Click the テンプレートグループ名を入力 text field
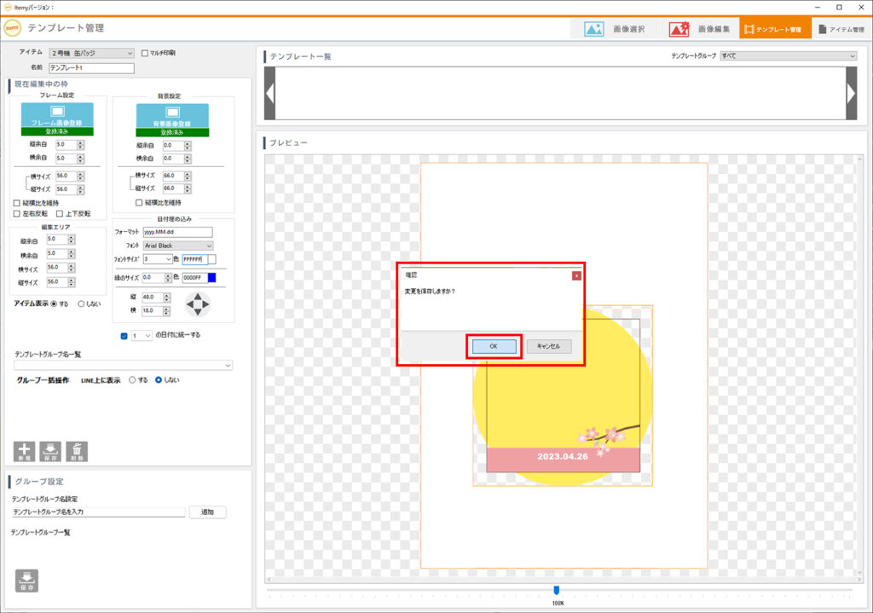873x613 pixels. (98, 512)
